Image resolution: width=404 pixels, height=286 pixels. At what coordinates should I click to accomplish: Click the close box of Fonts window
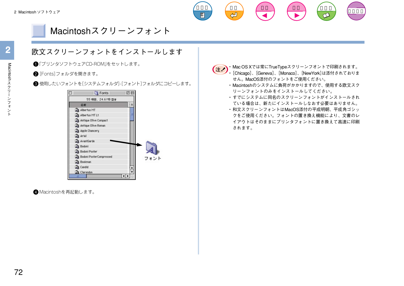click(x=70, y=93)
